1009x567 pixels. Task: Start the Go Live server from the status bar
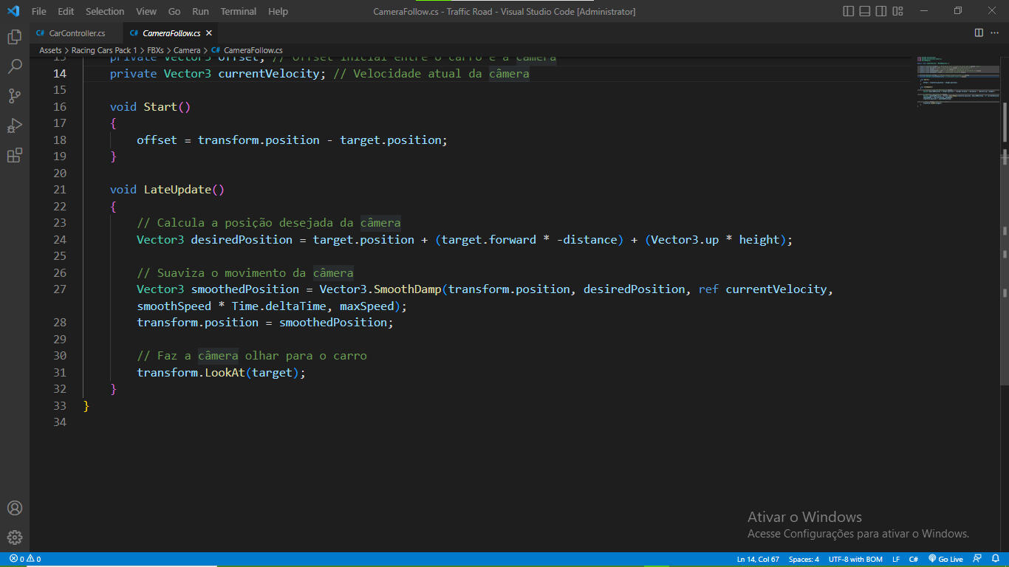[945, 559]
